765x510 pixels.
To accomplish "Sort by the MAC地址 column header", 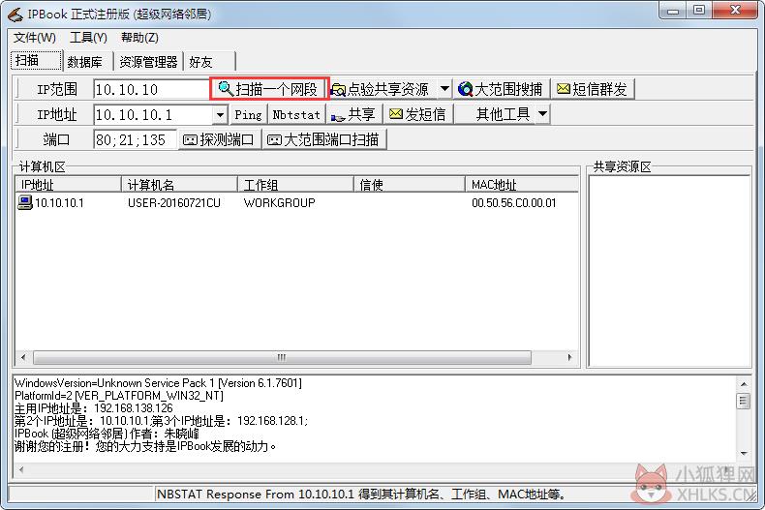I will [x=522, y=185].
